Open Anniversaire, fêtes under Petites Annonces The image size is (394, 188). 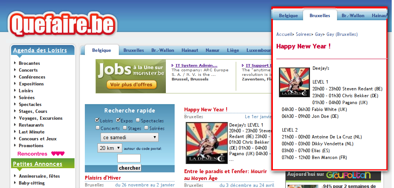(39, 176)
